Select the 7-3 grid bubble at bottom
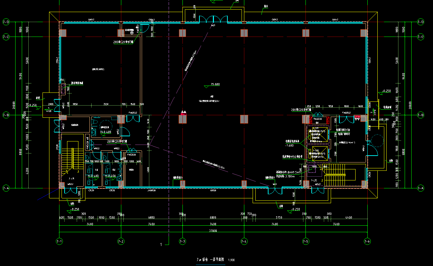The width and height of the screenshot is (433, 266). (x=182, y=241)
